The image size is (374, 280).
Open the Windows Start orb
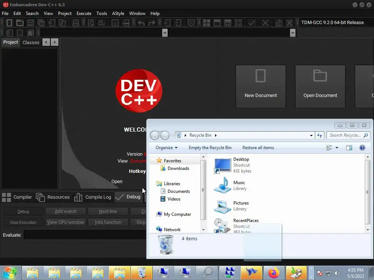(x=10, y=273)
